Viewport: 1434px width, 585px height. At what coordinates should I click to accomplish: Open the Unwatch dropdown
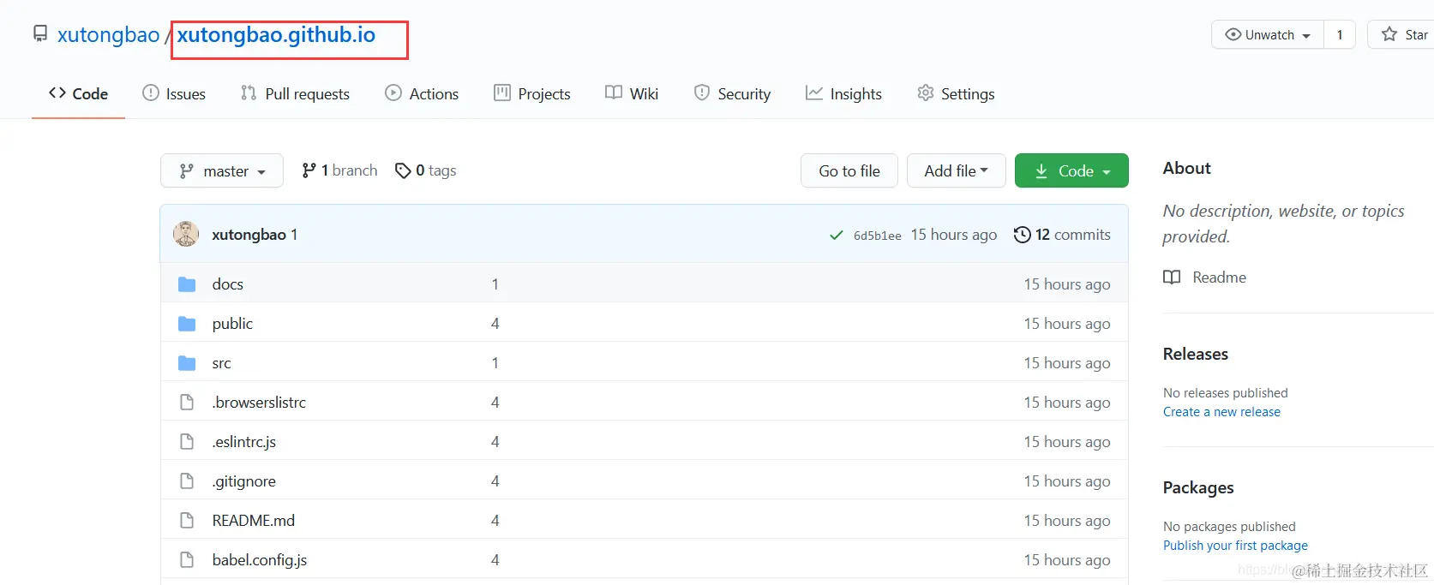(1268, 34)
